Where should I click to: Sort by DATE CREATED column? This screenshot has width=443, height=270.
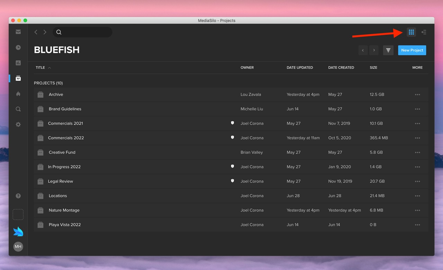point(341,67)
